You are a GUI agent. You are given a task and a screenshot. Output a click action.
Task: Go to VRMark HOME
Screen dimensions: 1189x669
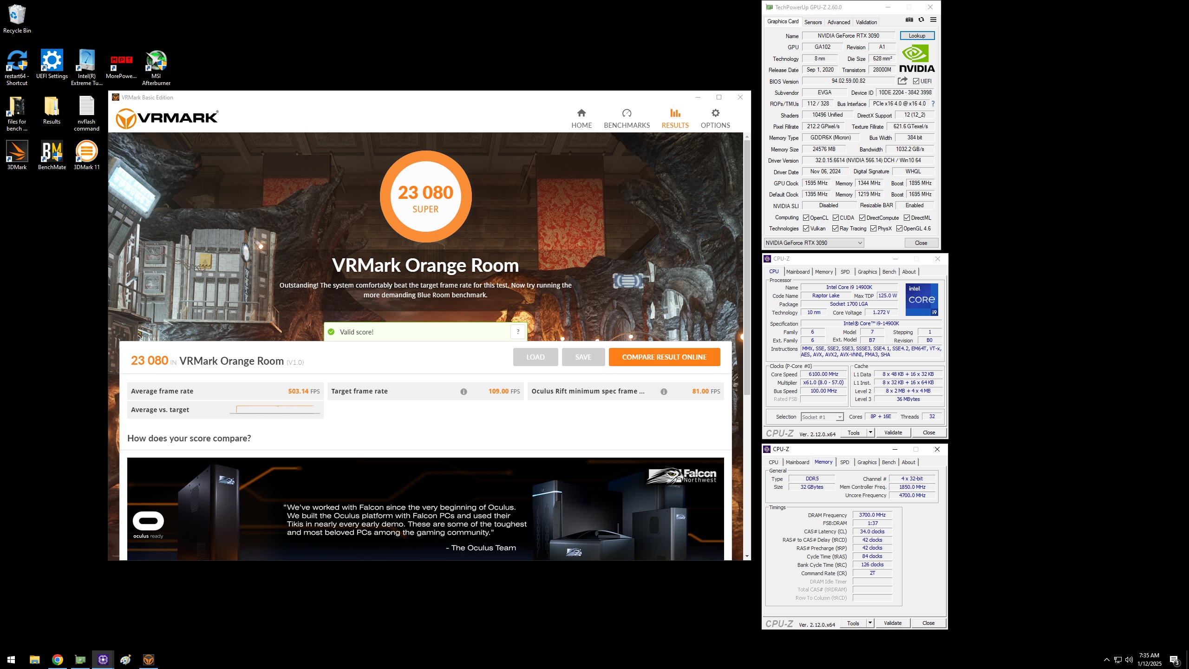click(581, 118)
